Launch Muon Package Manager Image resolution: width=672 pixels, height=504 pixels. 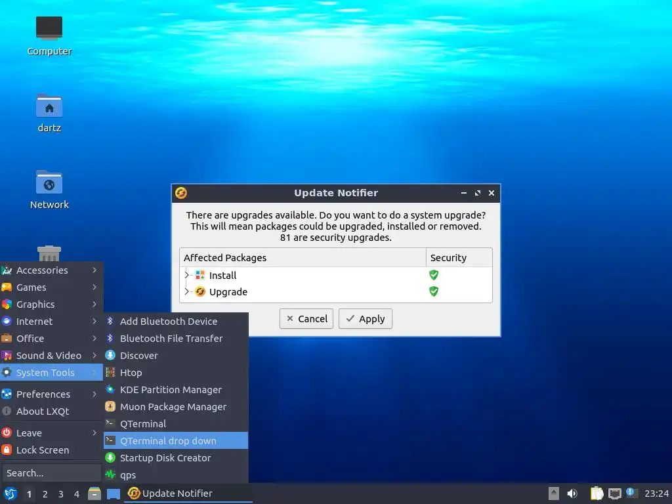176,407
